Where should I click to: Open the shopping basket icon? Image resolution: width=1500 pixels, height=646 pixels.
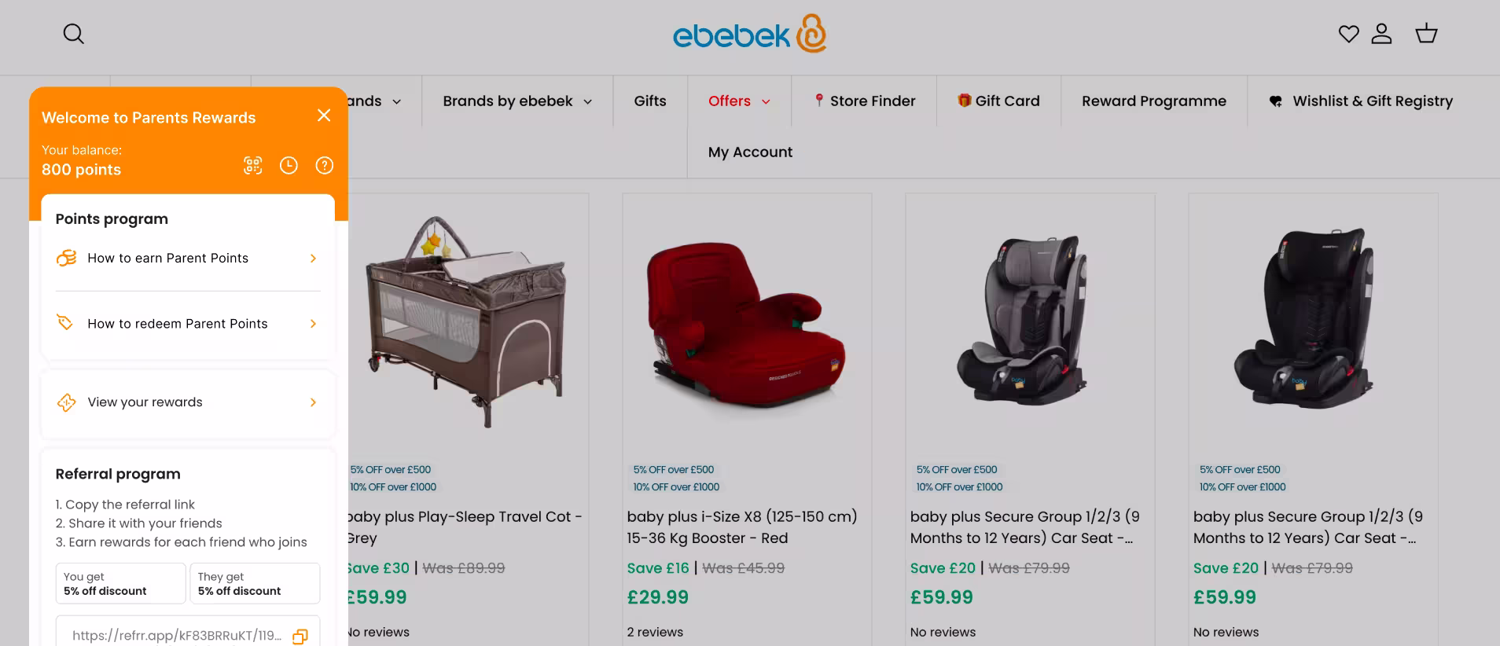pyautogui.click(x=1426, y=34)
